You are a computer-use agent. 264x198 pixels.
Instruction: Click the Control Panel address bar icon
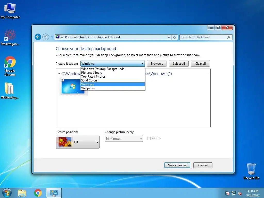click(57, 37)
